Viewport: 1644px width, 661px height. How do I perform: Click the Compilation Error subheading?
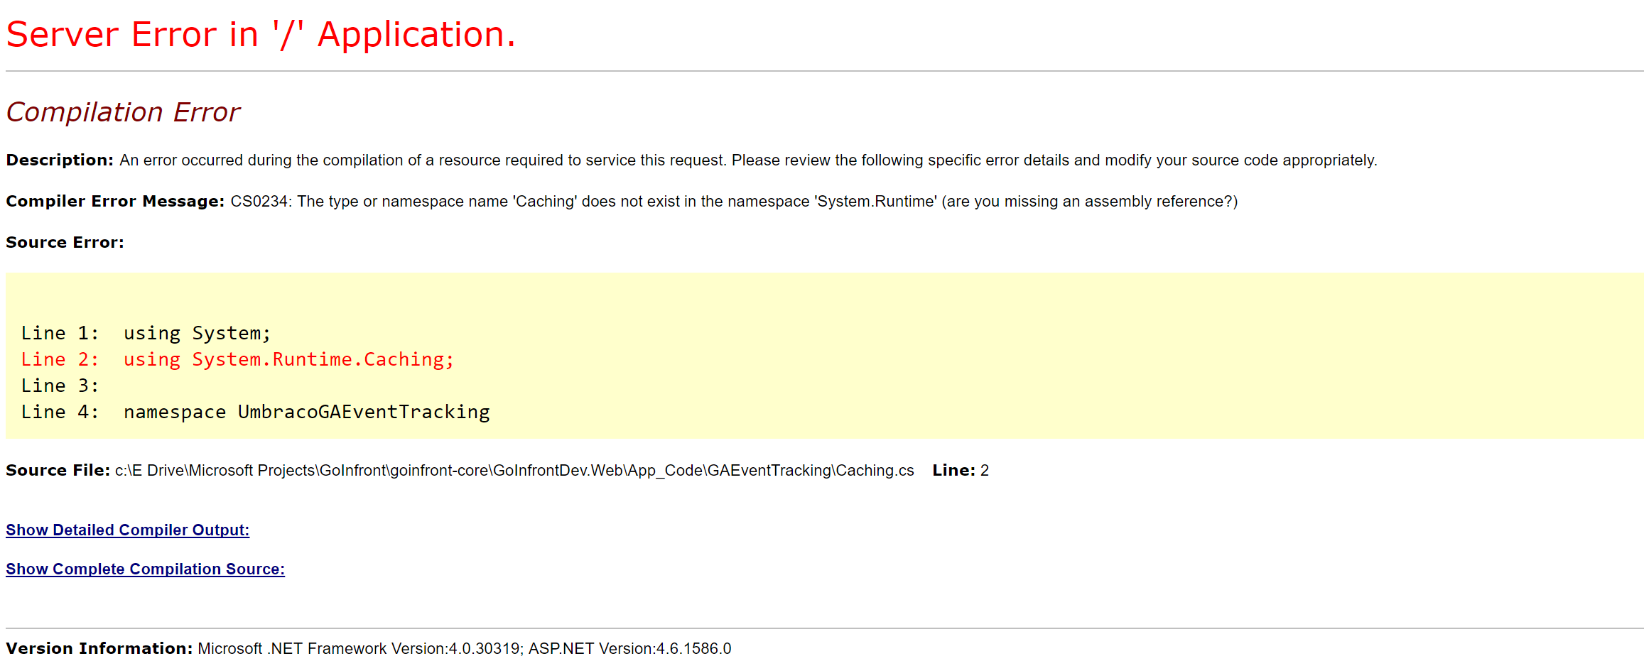123,112
